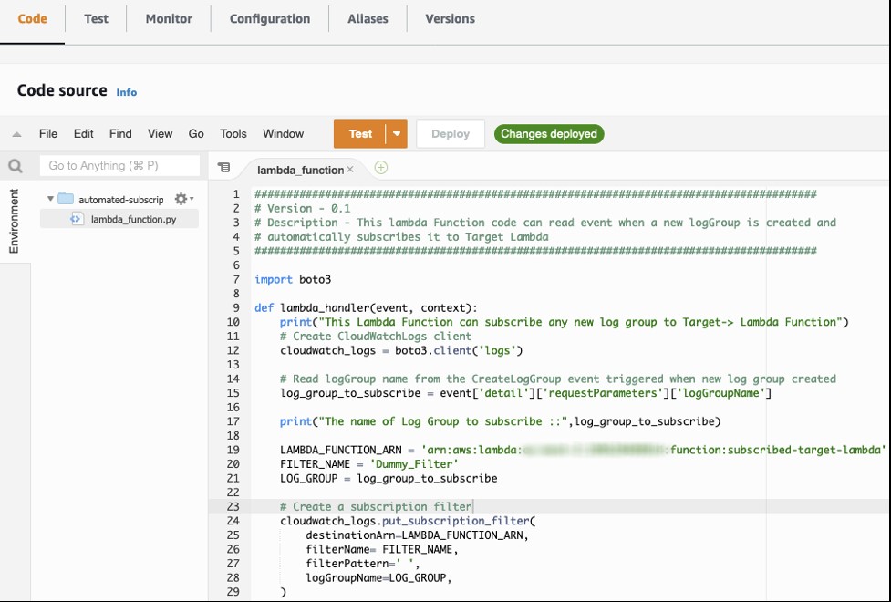
Task: Click 'cloudwatch_logs.put_subscription_filter(' line
Action: point(408,522)
